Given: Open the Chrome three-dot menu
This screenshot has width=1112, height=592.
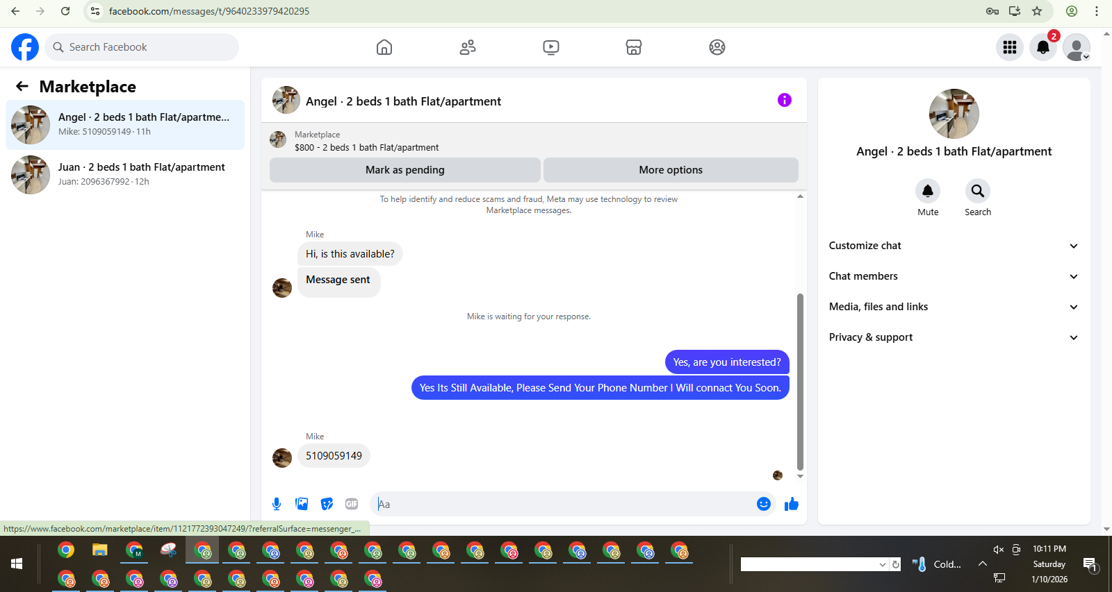Looking at the screenshot, I should [x=1097, y=11].
